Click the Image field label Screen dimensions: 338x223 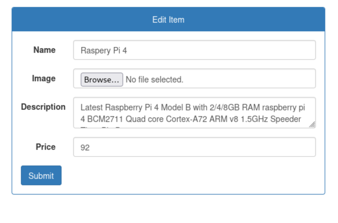[x=44, y=78]
